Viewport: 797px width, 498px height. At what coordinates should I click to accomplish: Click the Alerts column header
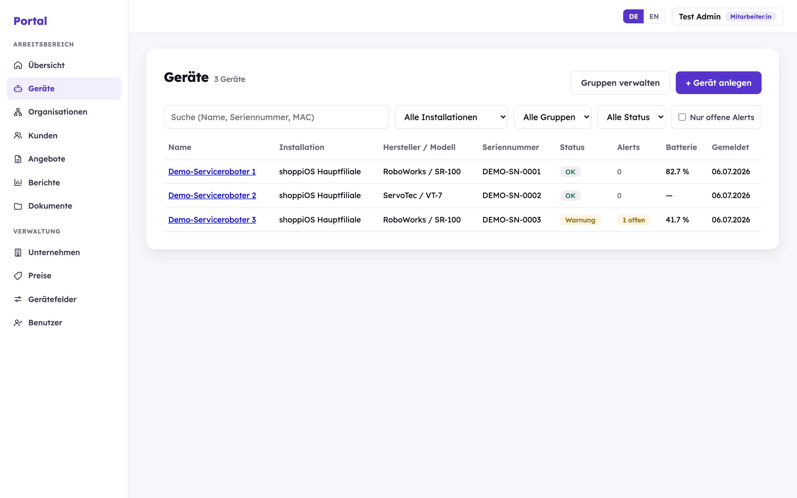tap(628, 147)
